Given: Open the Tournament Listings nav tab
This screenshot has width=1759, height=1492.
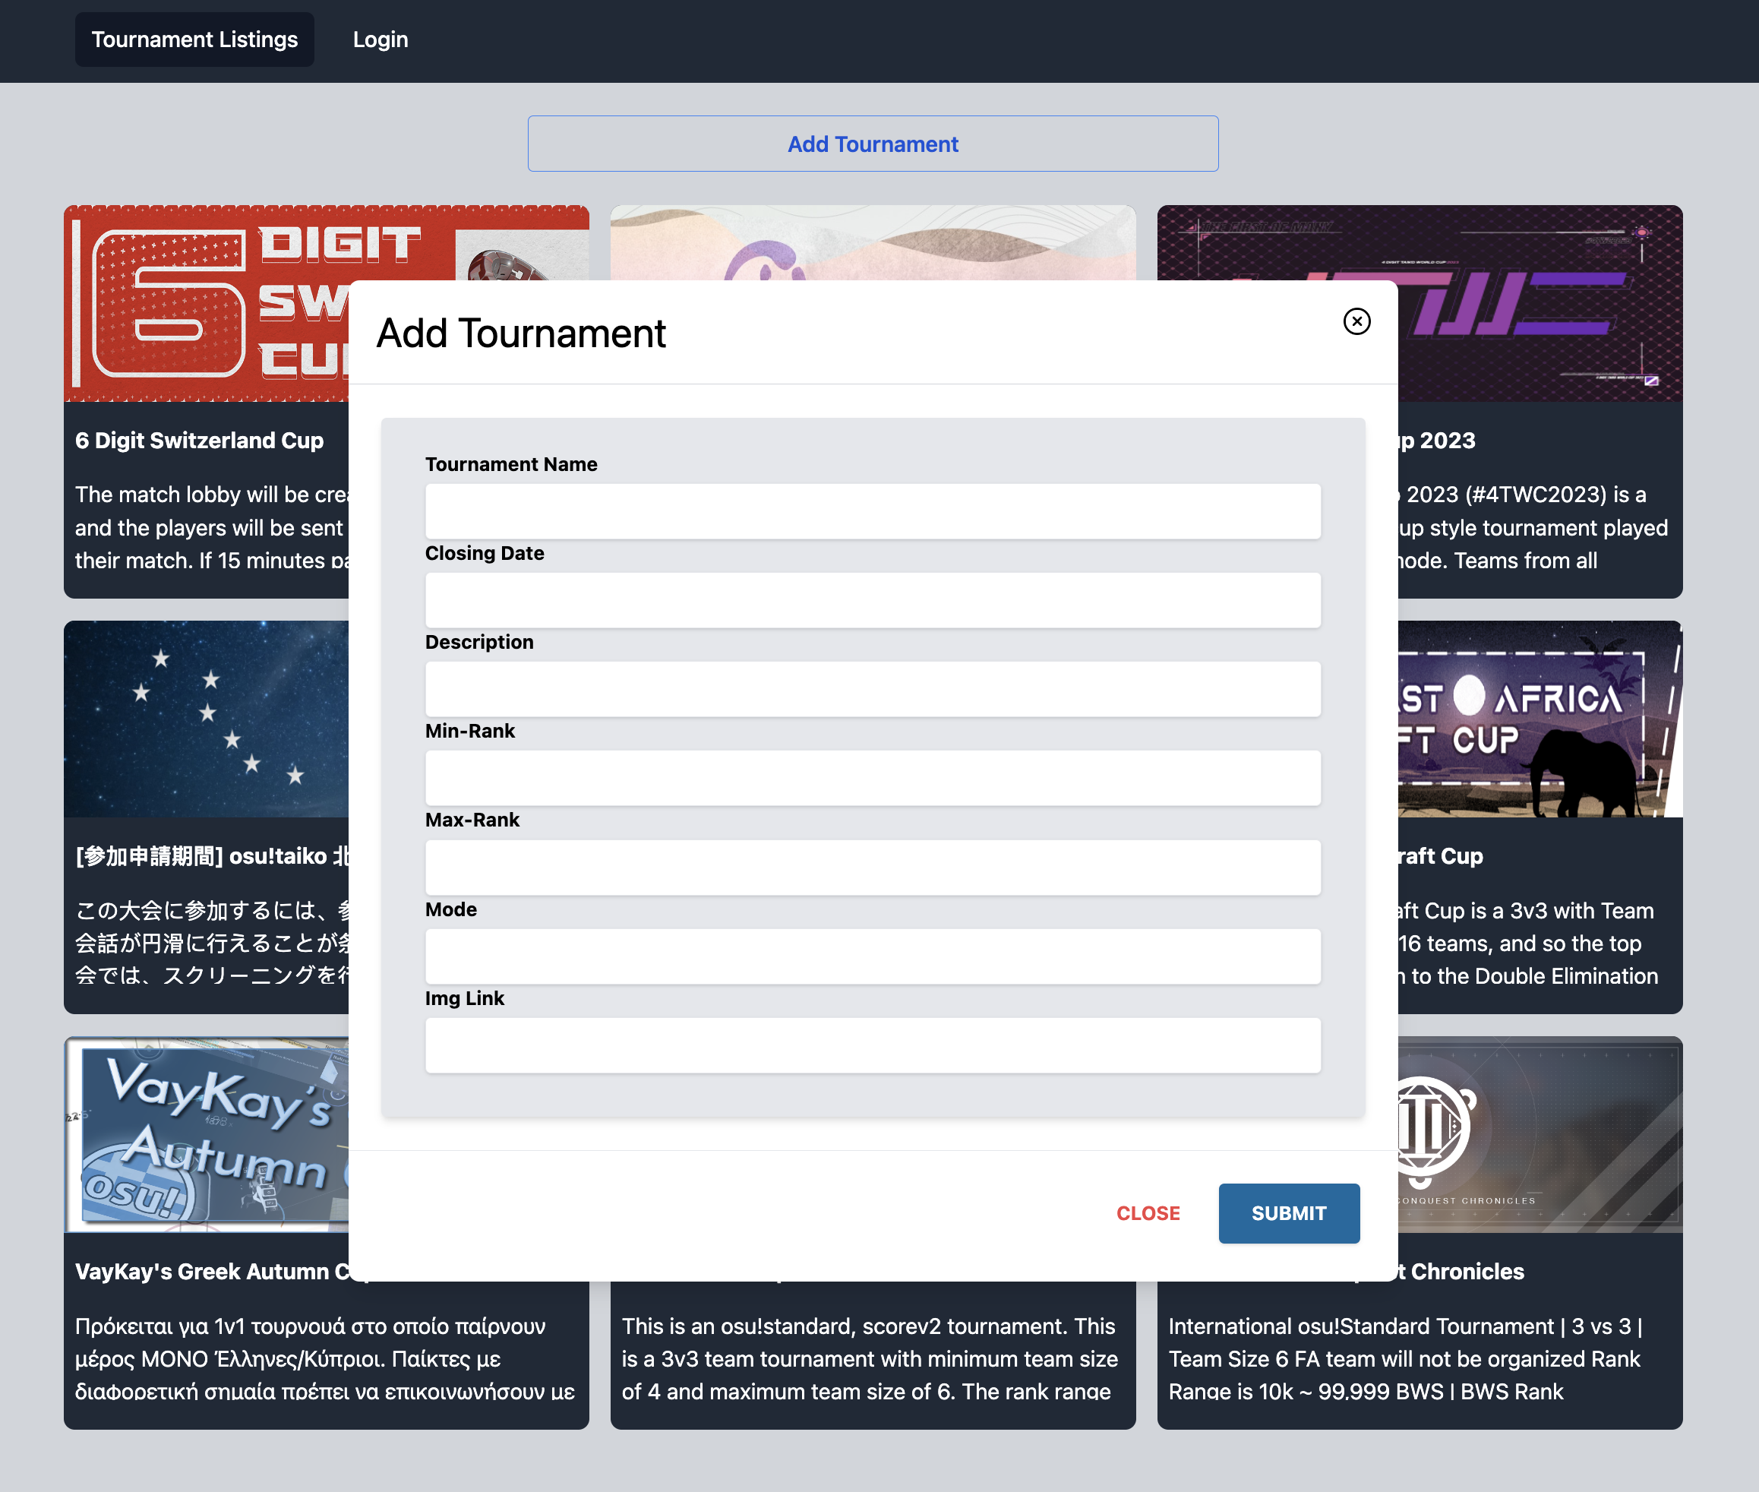Looking at the screenshot, I should [x=194, y=40].
